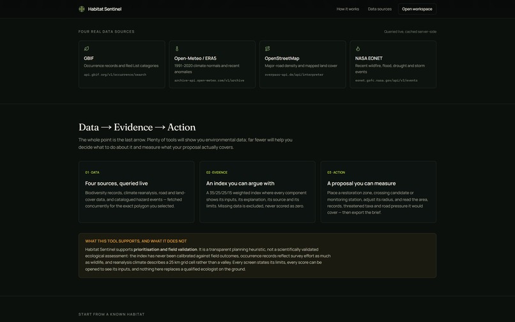Select the GBIF data source card title
Screen dimensions: 515x322
tap(89, 59)
